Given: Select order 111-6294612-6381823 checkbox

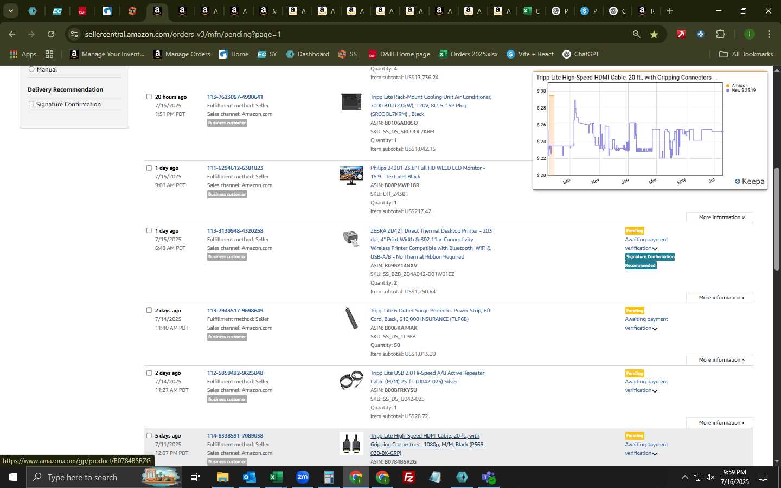Looking at the screenshot, I should click(149, 168).
